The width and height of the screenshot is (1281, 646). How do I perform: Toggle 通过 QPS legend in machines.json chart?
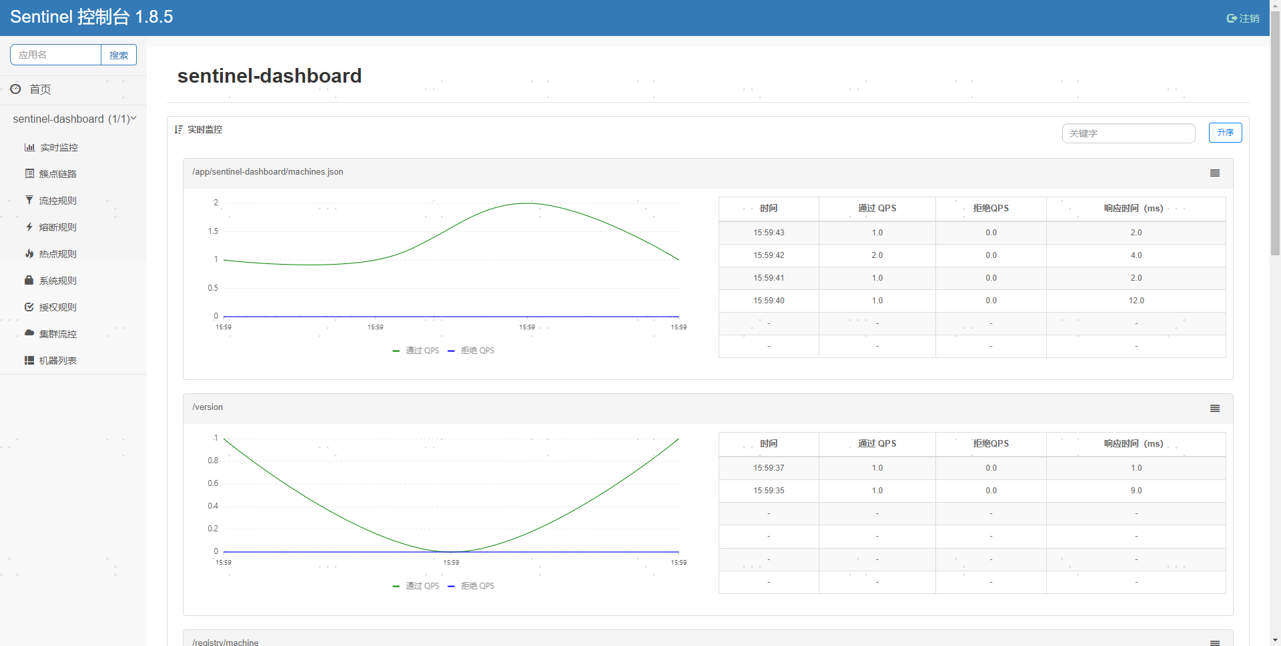tap(416, 351)
